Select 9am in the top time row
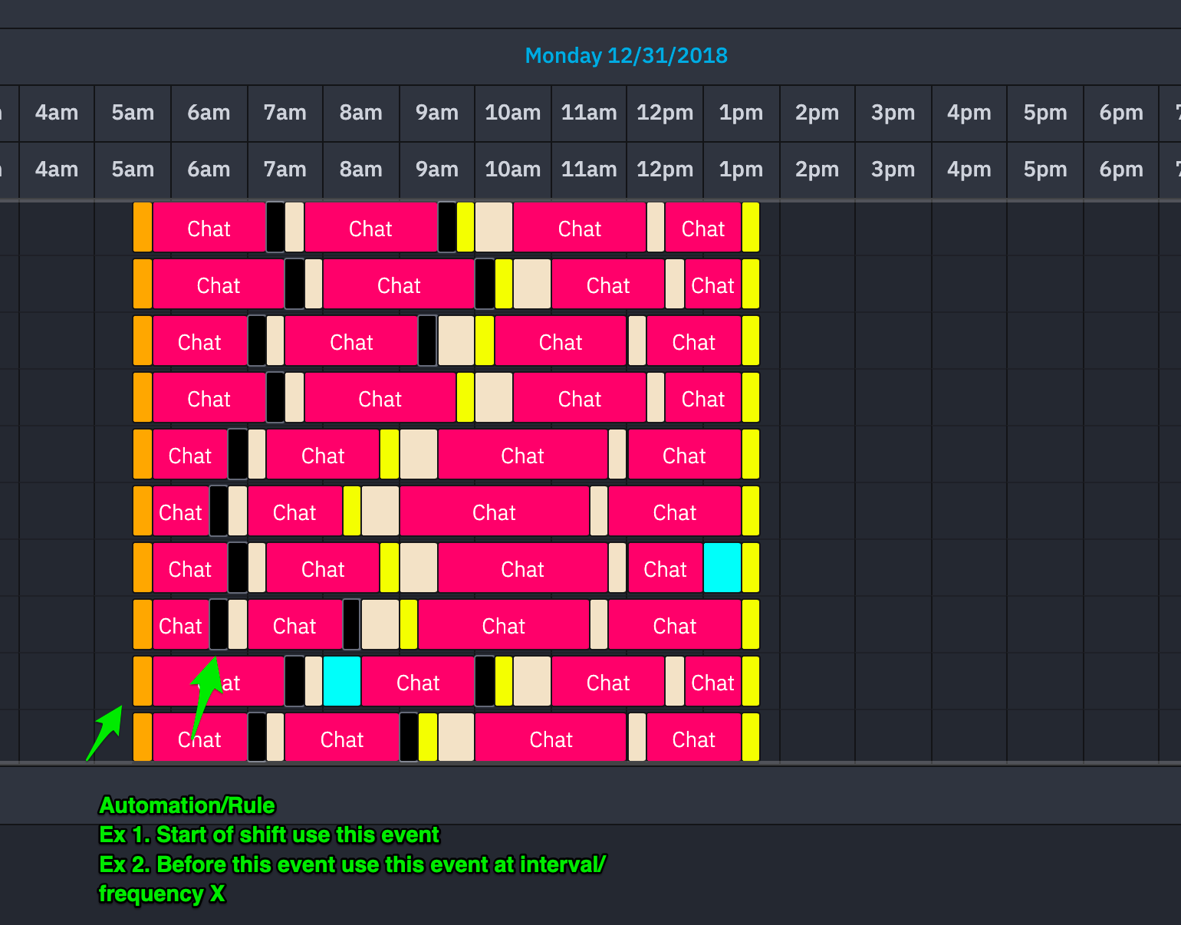The image size is (1181, 925). click(436, 113)
